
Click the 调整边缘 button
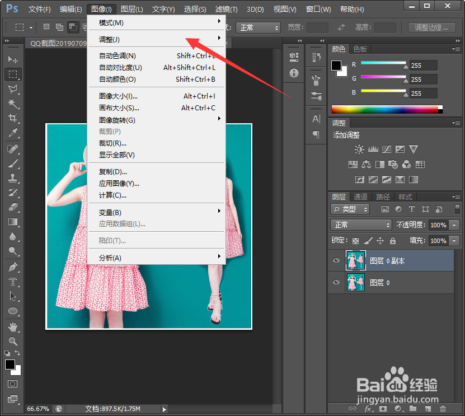(x=431, y=27)
